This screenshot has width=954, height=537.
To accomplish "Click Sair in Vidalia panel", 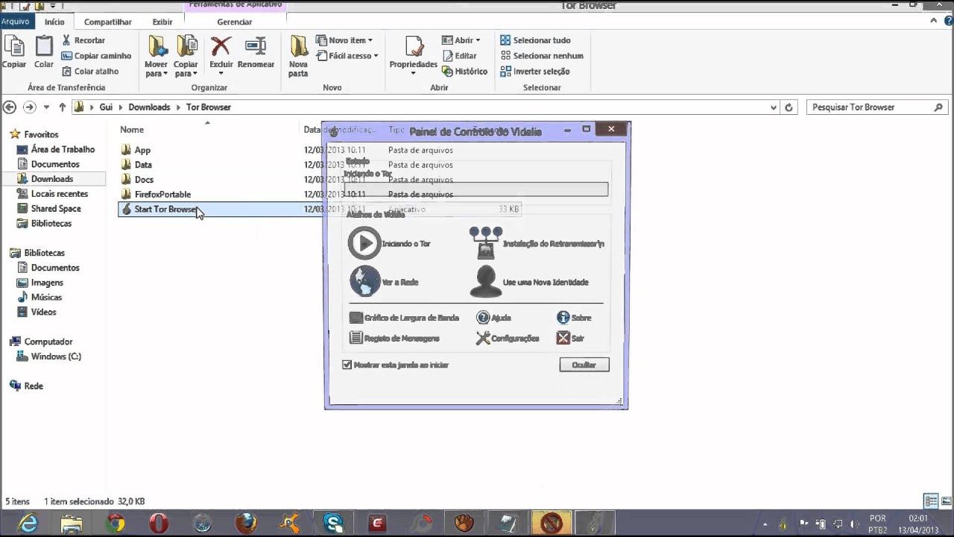I will (570, 339).
